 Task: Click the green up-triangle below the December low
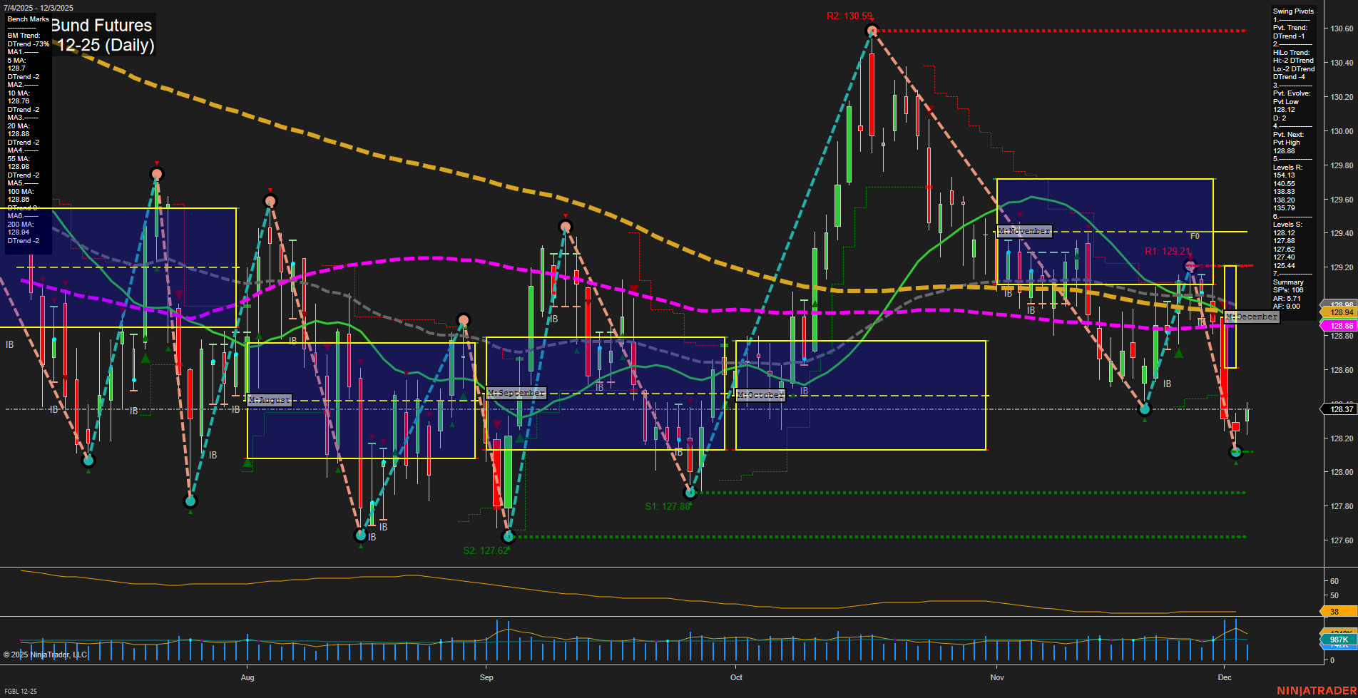(1237, 465)
